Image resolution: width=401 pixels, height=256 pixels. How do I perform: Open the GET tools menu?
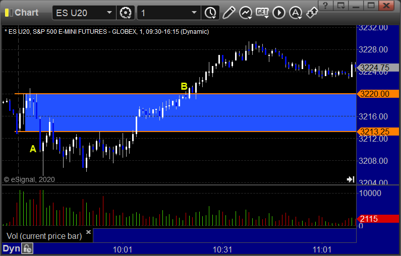click(x=262, y=13)
